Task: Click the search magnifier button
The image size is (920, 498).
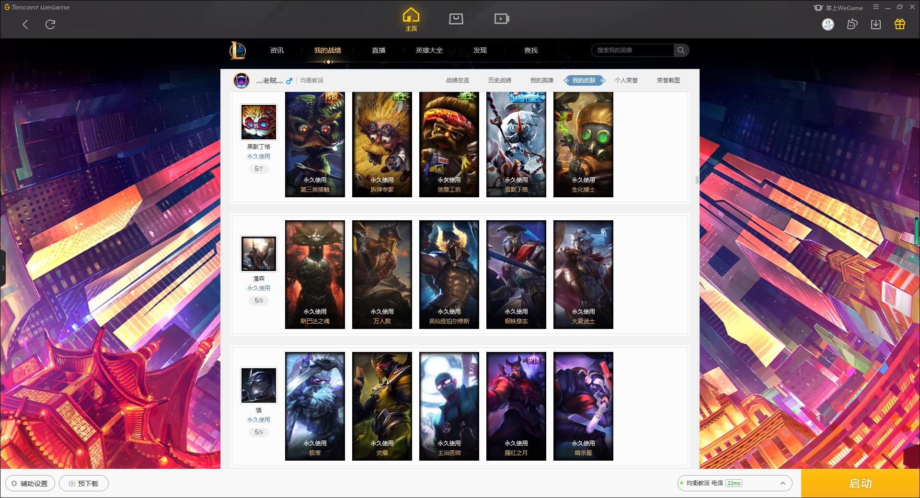Action: pyautogui.click(x=681, y=50)
